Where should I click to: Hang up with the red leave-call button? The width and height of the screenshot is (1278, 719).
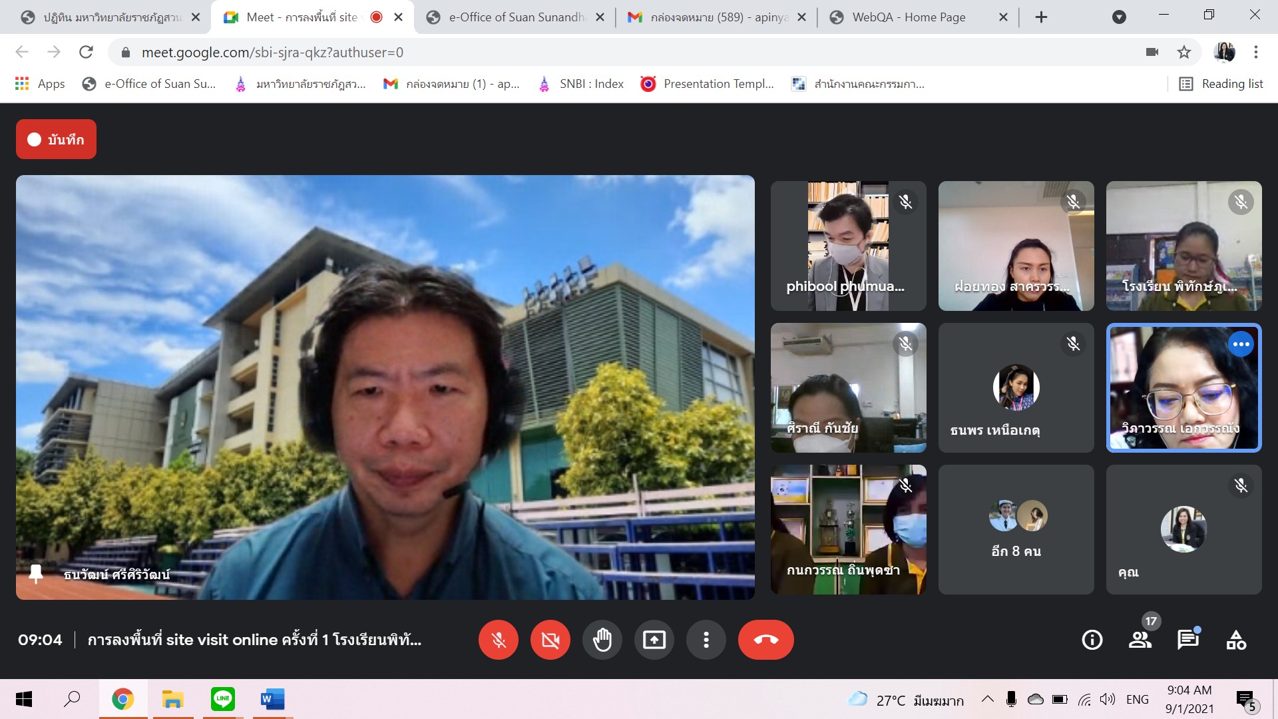click(765, 640)
